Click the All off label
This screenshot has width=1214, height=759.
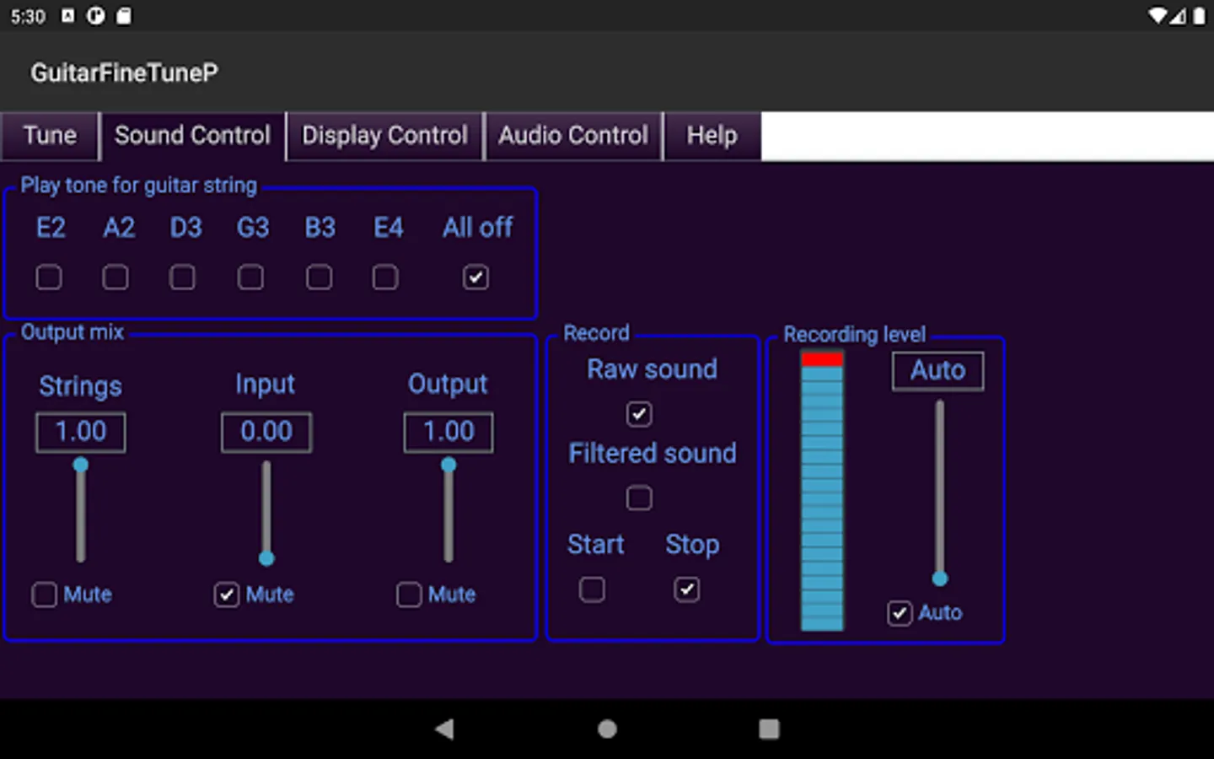pyautogui.click(x=478, y=228)
